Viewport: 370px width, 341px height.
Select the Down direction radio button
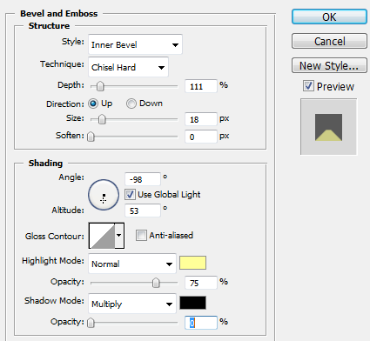pyautogui.click(x=131, y=104)
